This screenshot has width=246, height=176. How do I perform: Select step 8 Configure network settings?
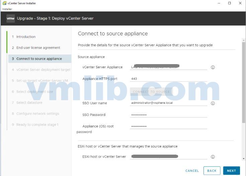35,114
